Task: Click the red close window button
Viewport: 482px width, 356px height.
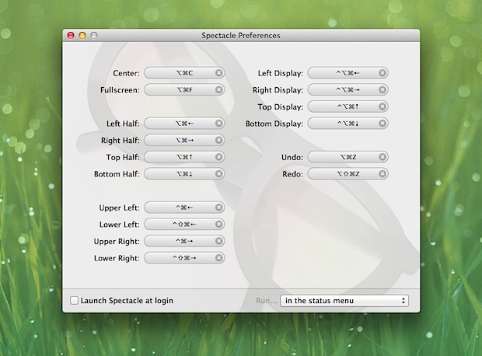Action: (71, 35)
